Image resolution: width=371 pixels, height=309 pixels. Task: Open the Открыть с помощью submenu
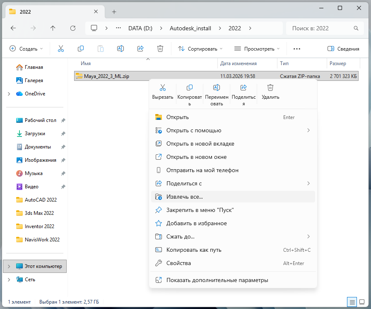click(x=233, y=131)
